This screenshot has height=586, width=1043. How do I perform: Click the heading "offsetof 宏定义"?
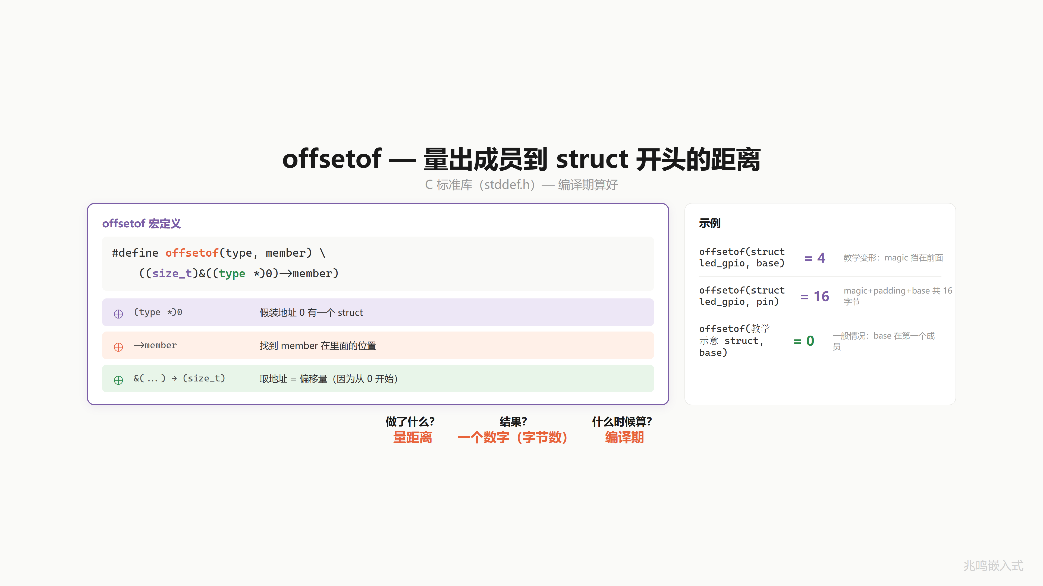[141, 224]
